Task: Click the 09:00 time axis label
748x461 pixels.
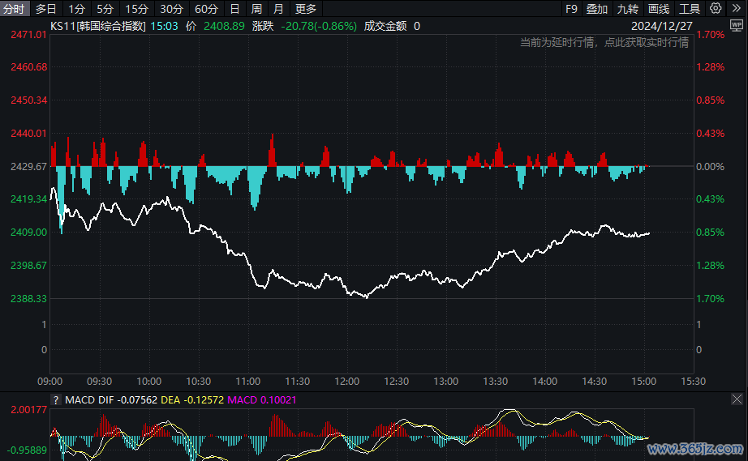Action: pos(50,382)
